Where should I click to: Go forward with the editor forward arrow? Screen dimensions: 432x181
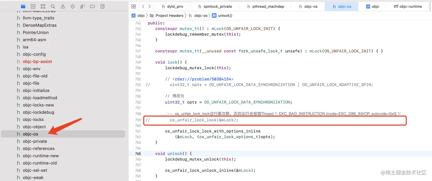coord(149,6)
